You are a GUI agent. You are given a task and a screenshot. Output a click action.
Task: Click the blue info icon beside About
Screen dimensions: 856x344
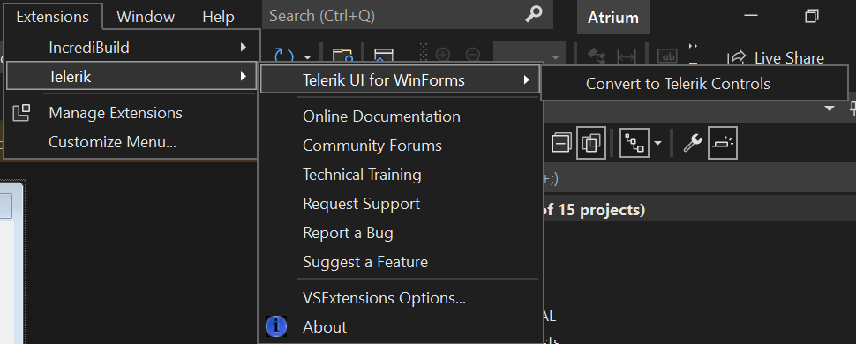click(x=276, y=326)
